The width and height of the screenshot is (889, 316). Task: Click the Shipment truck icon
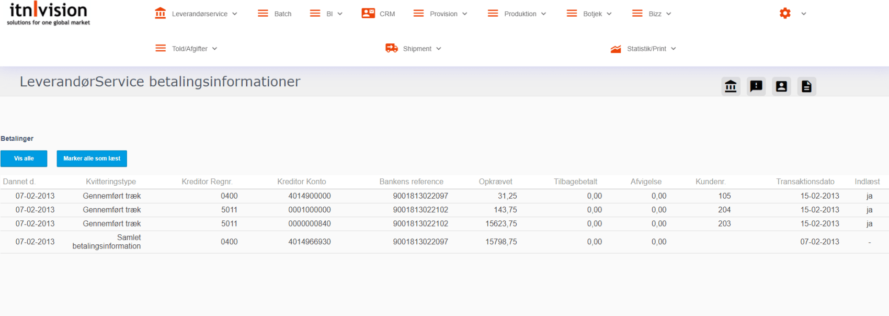click(x=392, y=49)
